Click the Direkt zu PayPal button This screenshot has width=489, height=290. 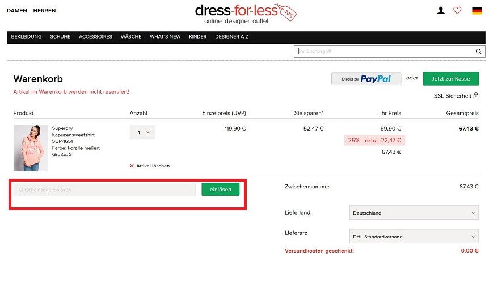[x=366, y=78]
